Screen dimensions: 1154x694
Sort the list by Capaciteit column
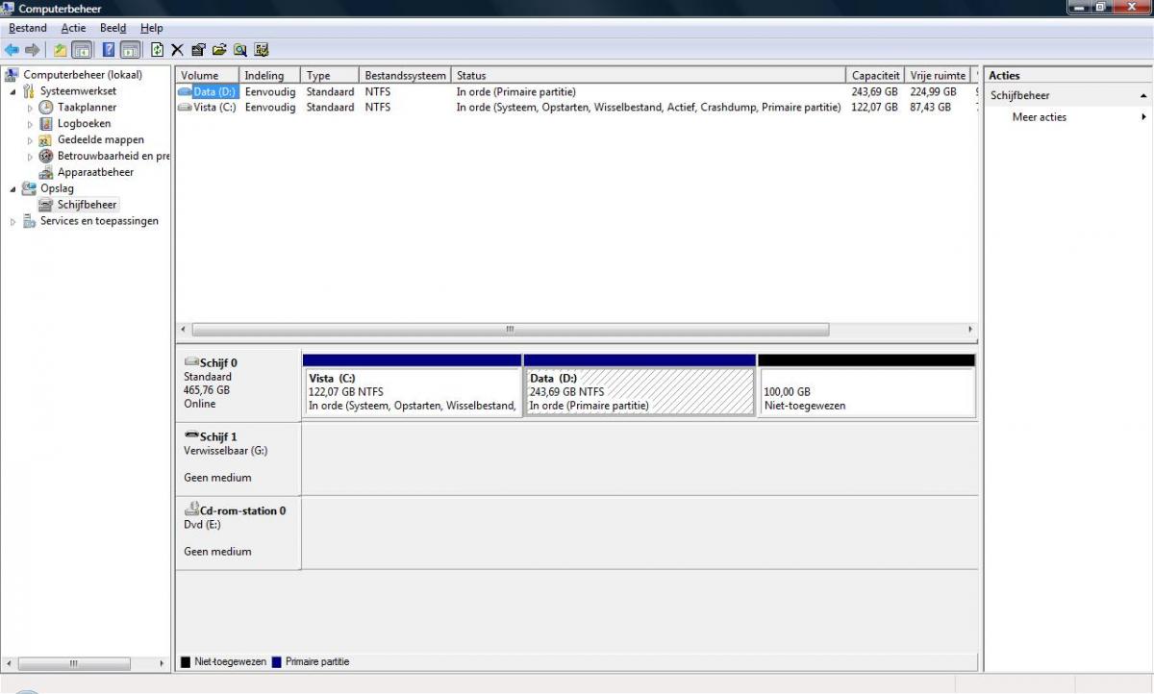[x=874, y=75]
